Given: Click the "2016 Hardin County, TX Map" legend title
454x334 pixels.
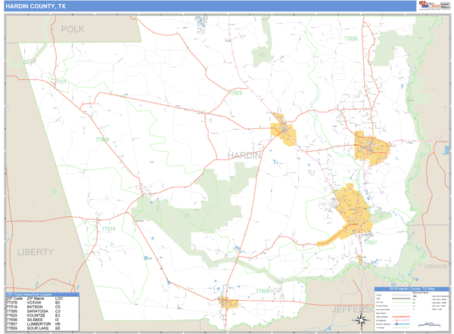Looking at the screenshot, I should coord(412,289).
